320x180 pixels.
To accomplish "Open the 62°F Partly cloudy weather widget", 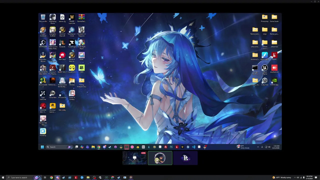I will [x=243, y=147].
